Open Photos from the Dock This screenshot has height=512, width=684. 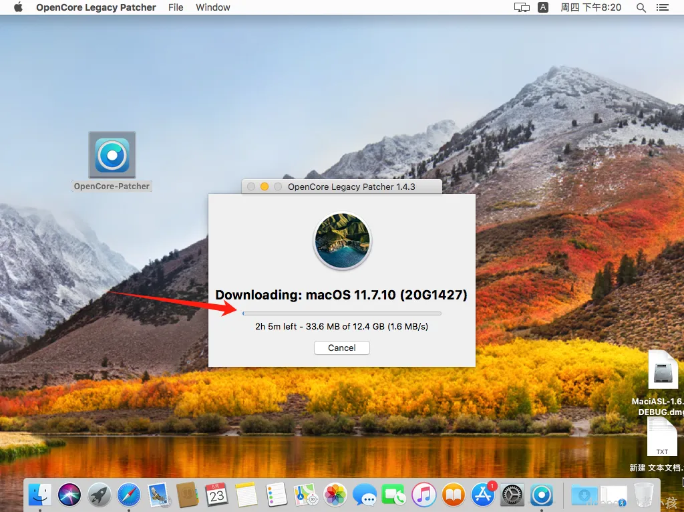pos(335,495)
